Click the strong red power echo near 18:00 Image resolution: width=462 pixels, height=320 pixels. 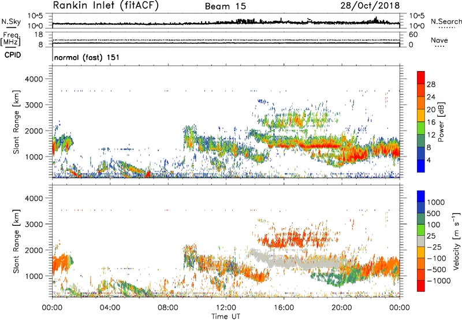[321, 146]
